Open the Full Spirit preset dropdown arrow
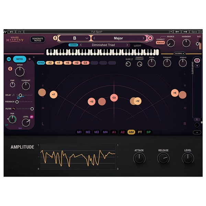This screenshot has width=206, height=206. (x=171, y=32)
